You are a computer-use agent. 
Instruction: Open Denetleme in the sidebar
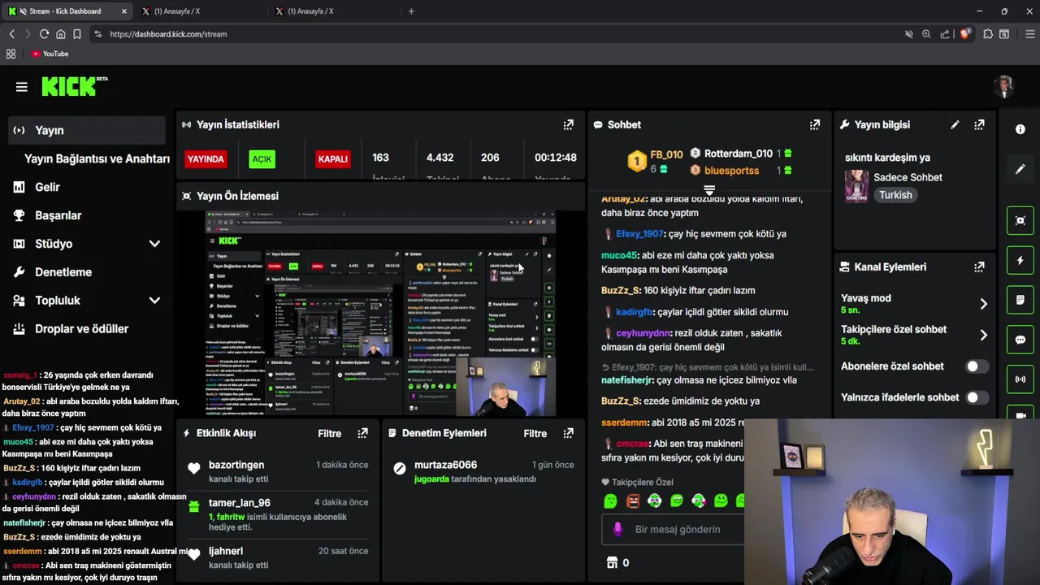click(x=63, y=272)
